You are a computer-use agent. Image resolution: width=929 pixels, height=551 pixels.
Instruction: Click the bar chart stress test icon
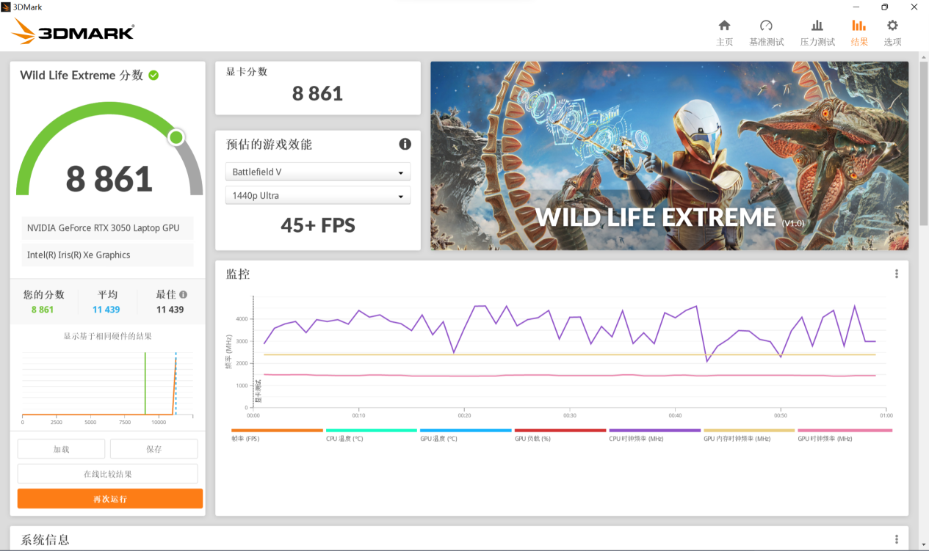[817, 25]
